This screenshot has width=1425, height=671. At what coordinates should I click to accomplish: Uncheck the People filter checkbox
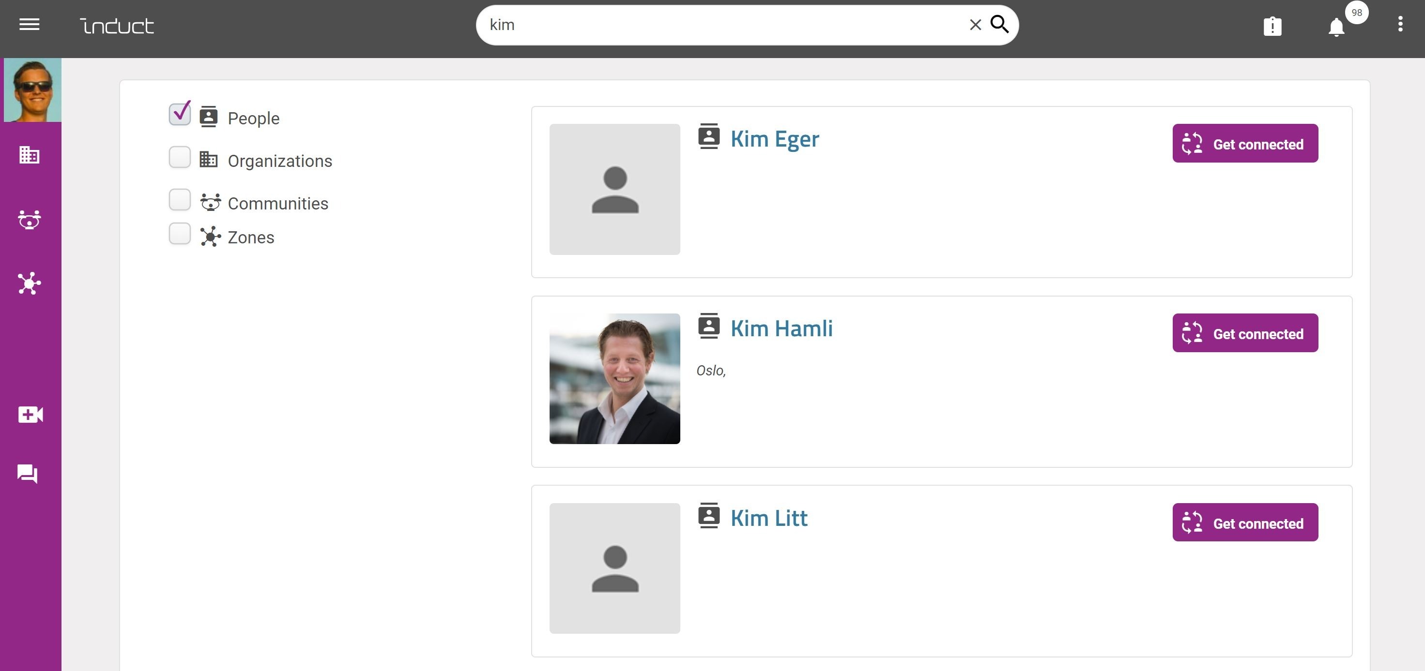(180, 114)
